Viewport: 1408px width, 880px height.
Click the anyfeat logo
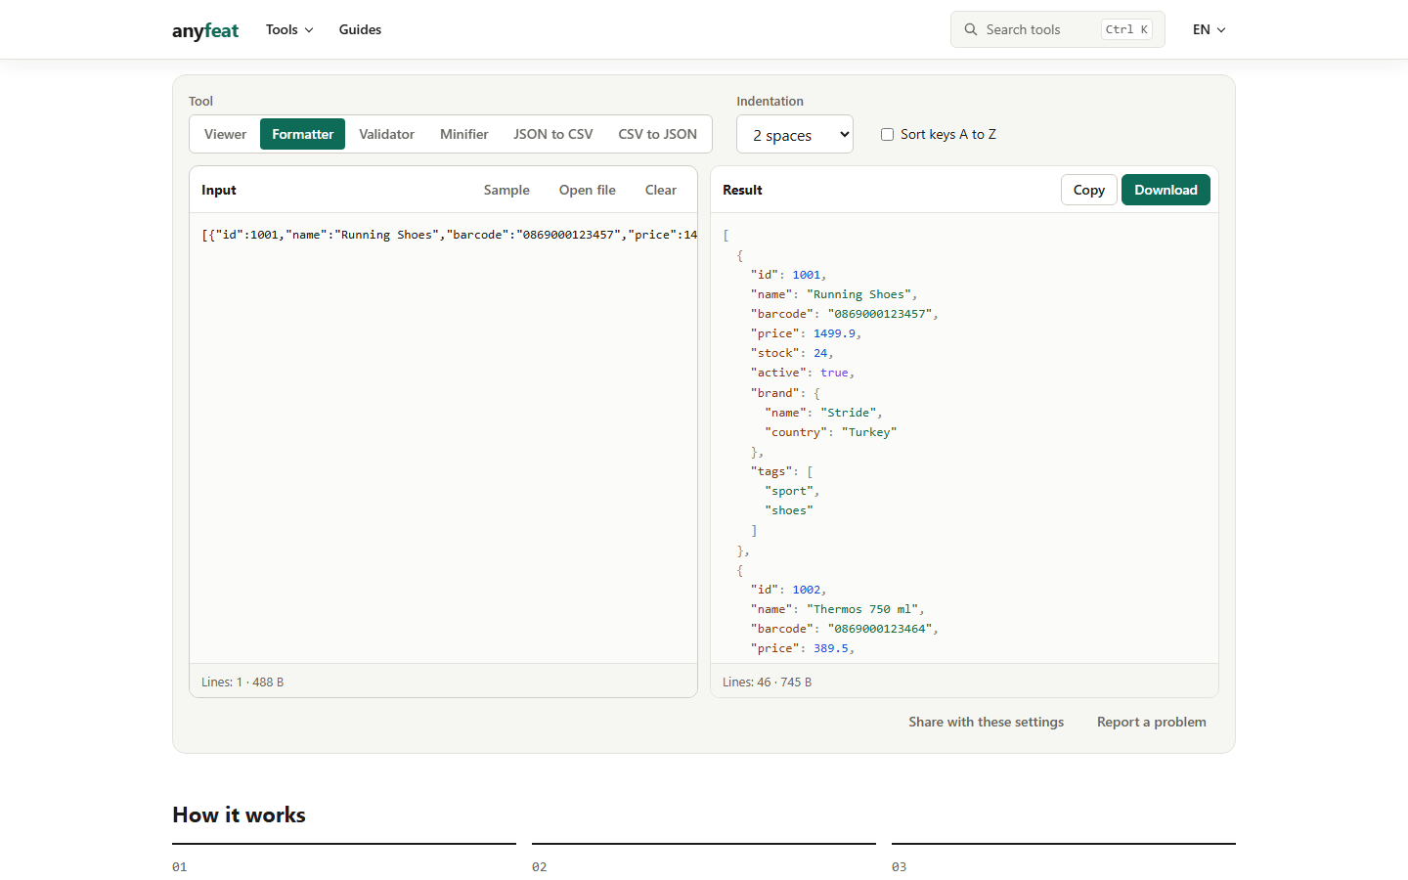tap(205, 30)
